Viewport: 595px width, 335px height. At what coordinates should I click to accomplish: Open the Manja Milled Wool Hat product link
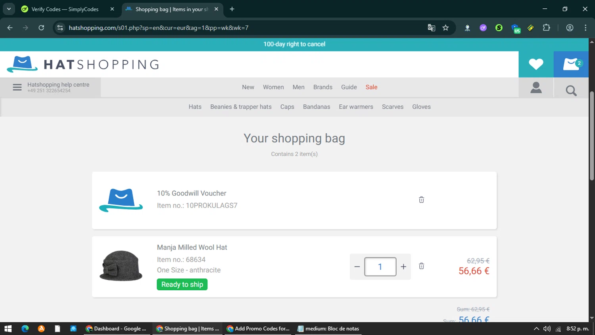point(192,247)
